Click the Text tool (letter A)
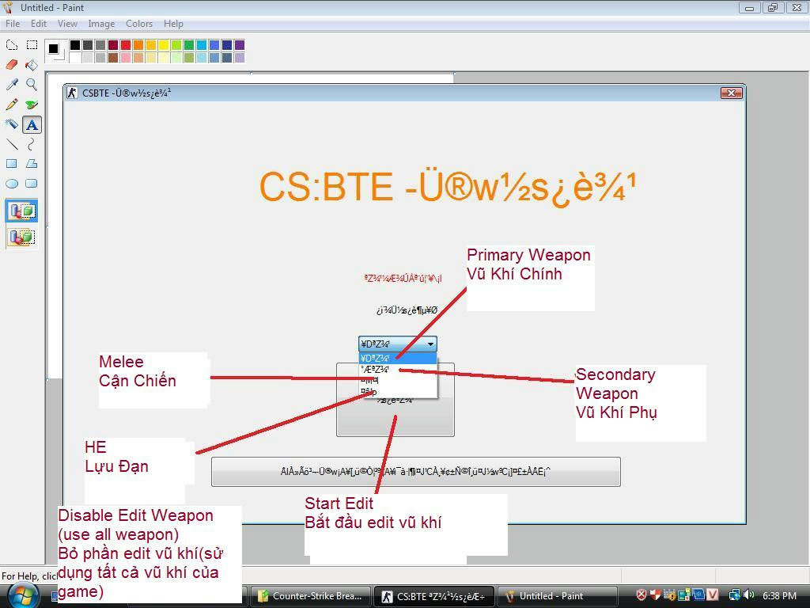 [32, 124]
